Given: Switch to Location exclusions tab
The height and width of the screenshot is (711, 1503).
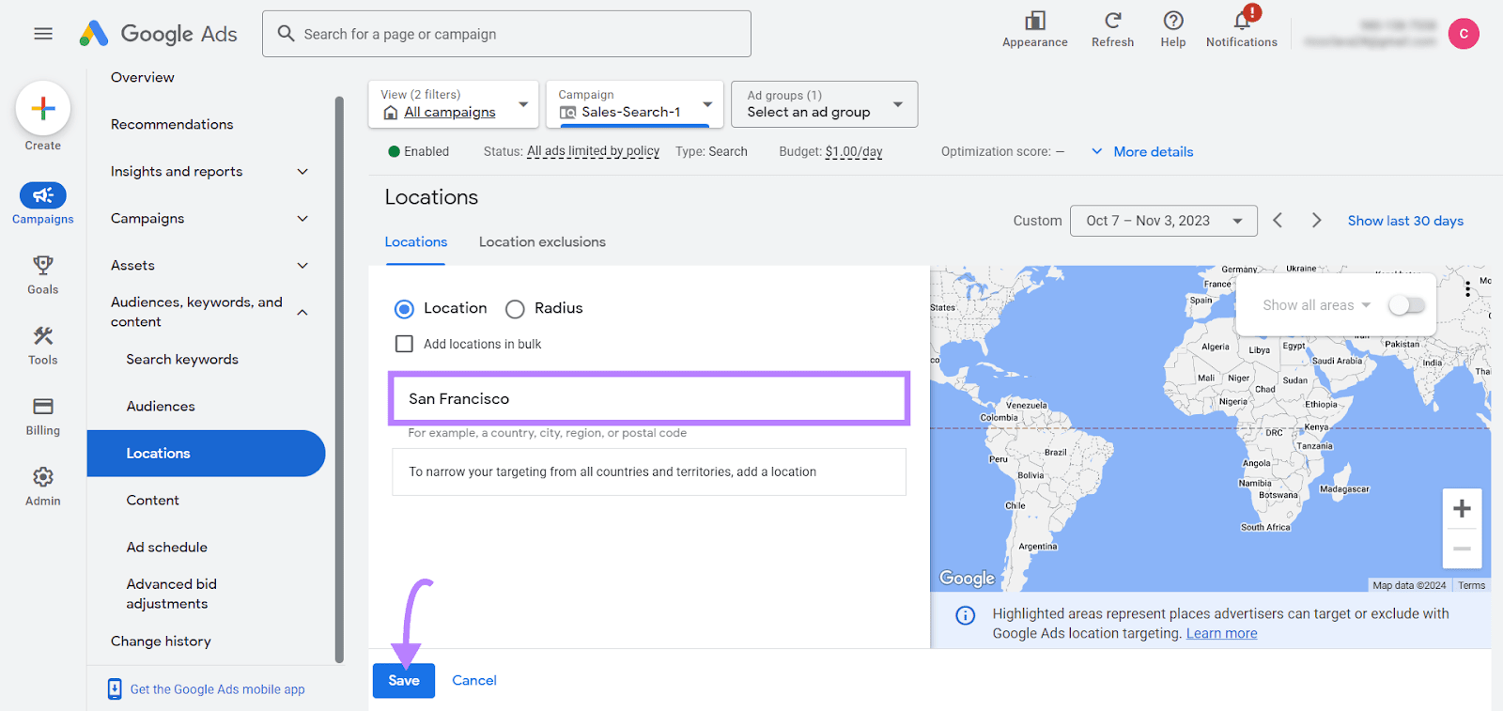Looking at the screenshot, I should 542,242.
